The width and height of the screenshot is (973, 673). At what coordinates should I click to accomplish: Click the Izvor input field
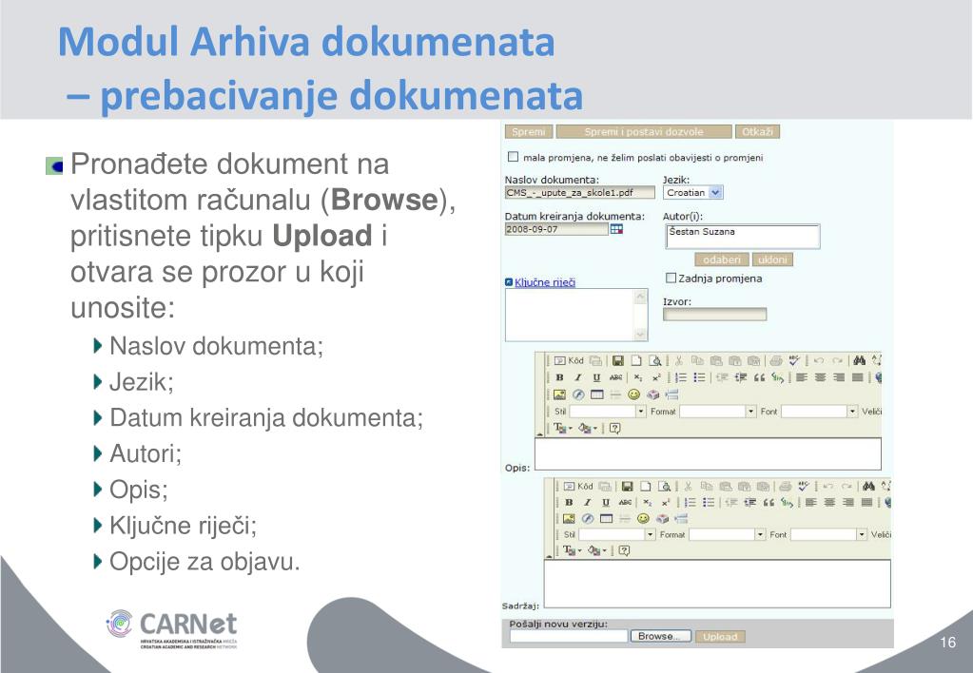[714, 315]
